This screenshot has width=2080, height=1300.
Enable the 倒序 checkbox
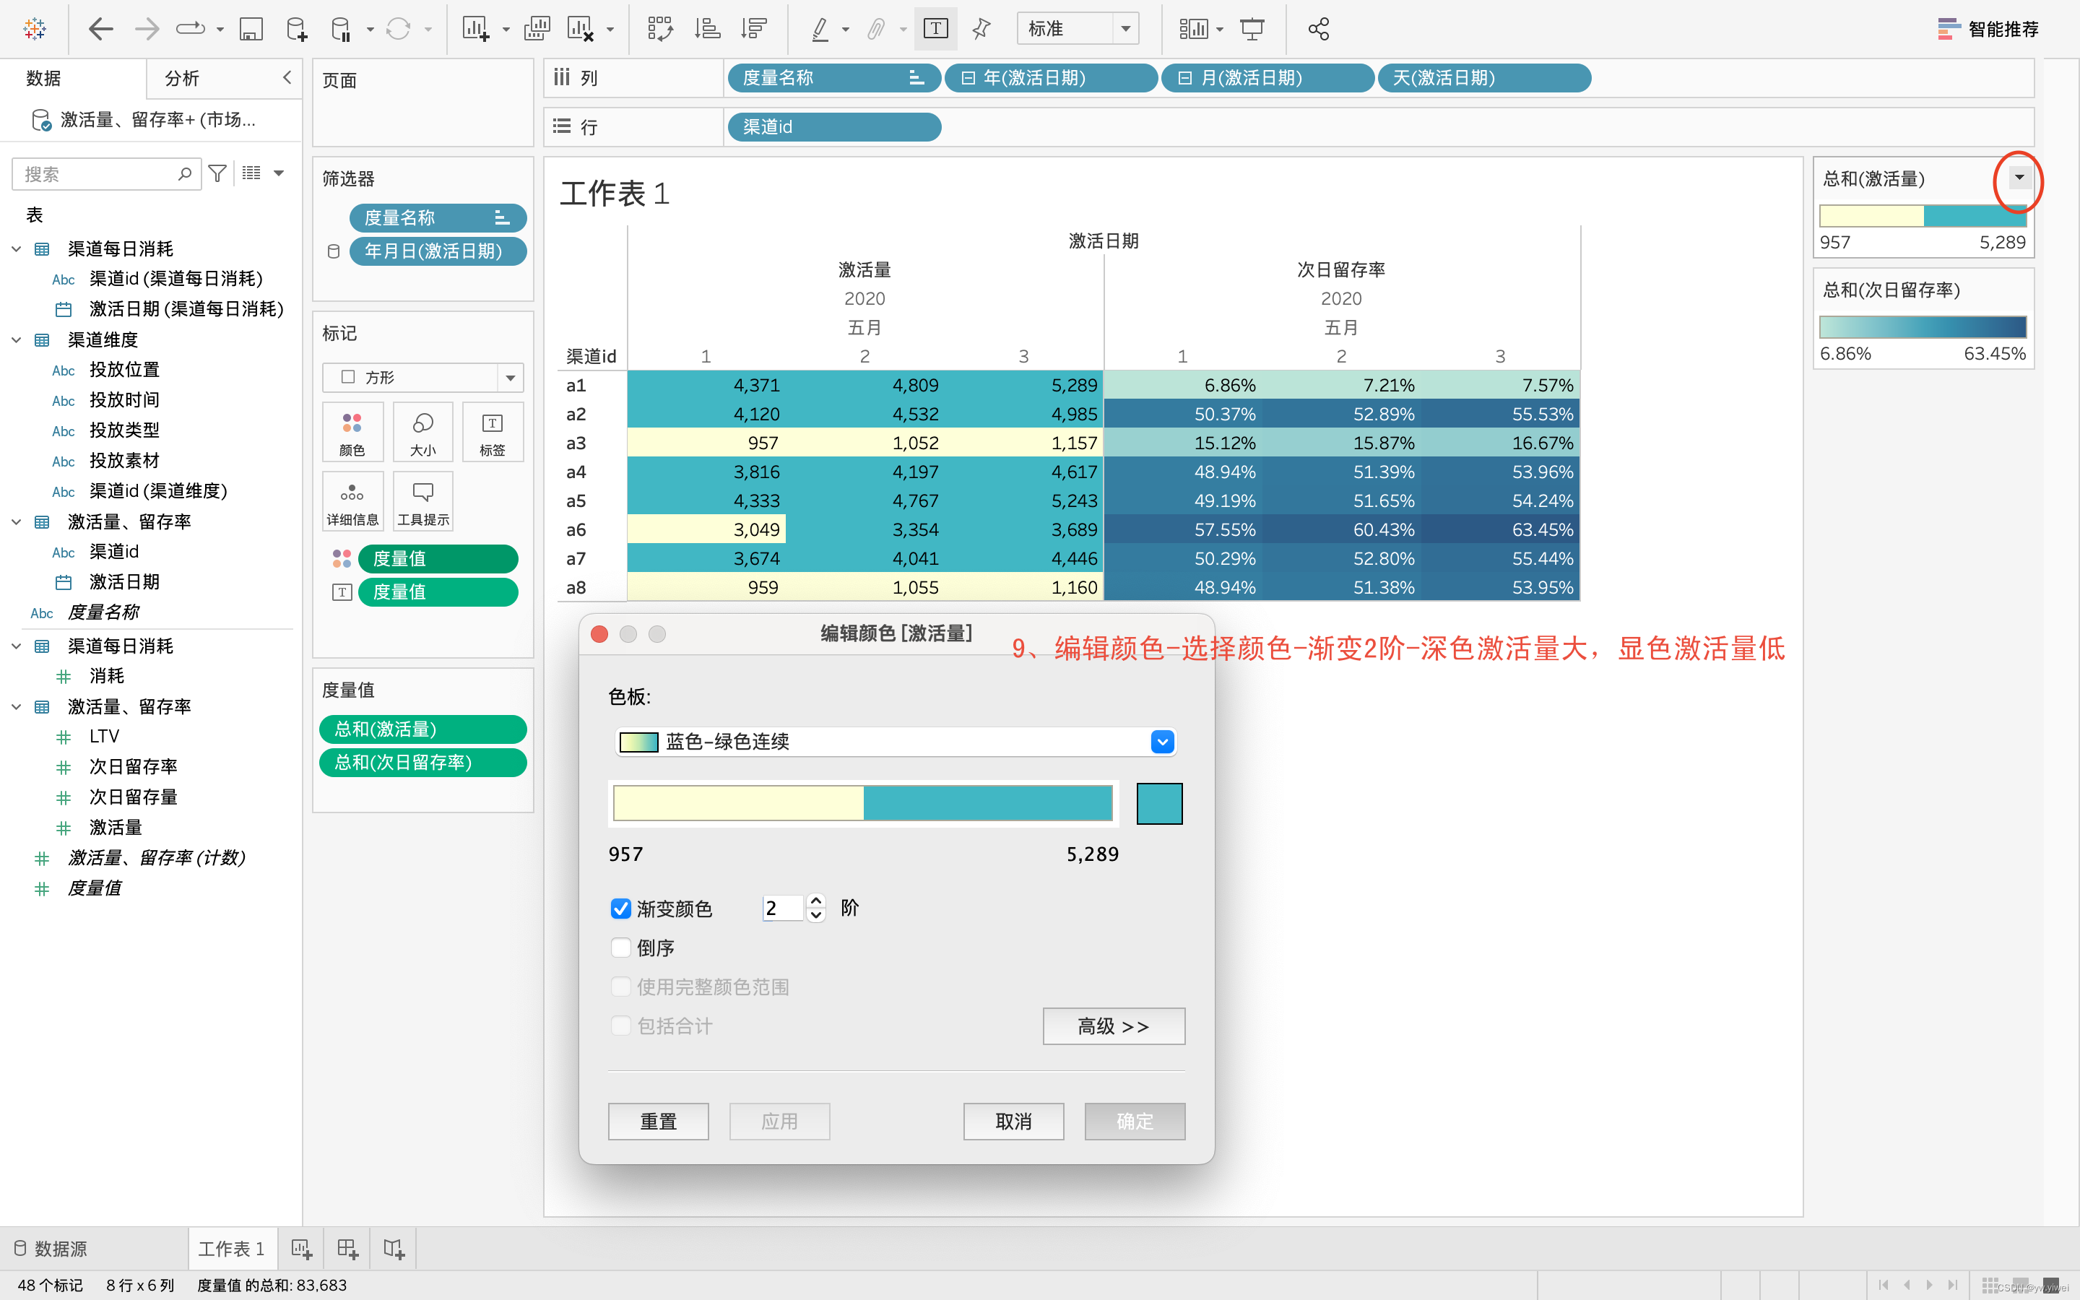click(620, 948)
